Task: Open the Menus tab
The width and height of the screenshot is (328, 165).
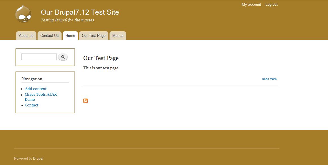Action: pyautogui.click(x=118, y=36)
